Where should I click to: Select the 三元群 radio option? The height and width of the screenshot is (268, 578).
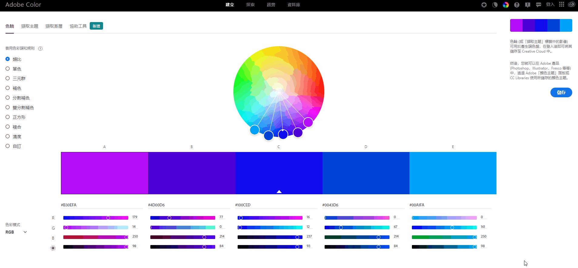tap(8, 79)
